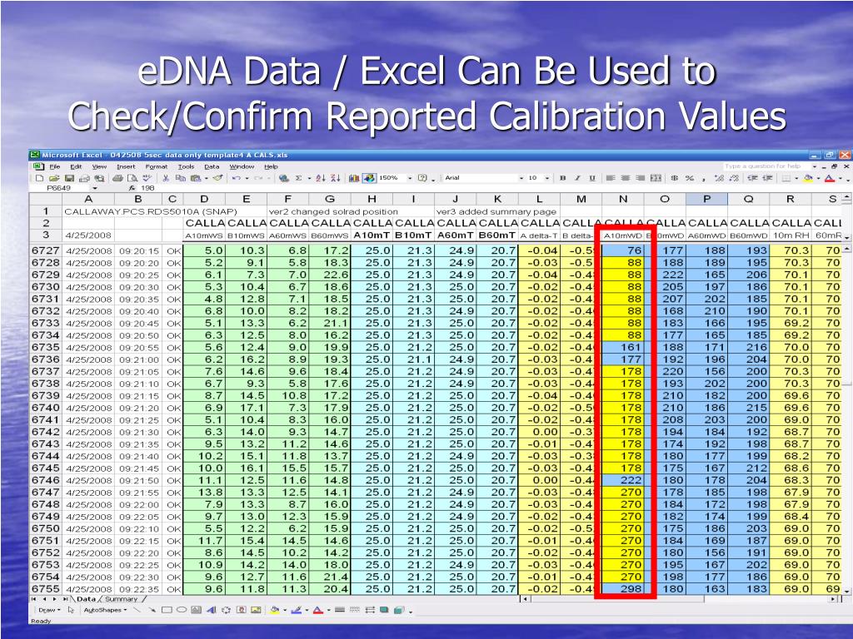Click the Print Preview icon
The width and height of the screenshot is (853, 639).
132,178
